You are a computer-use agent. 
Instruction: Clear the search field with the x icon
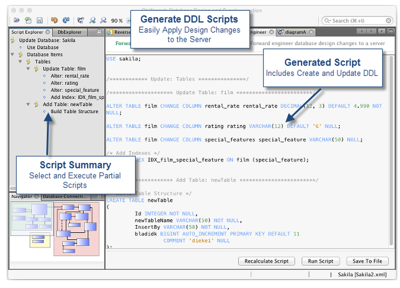coord(388,21)
